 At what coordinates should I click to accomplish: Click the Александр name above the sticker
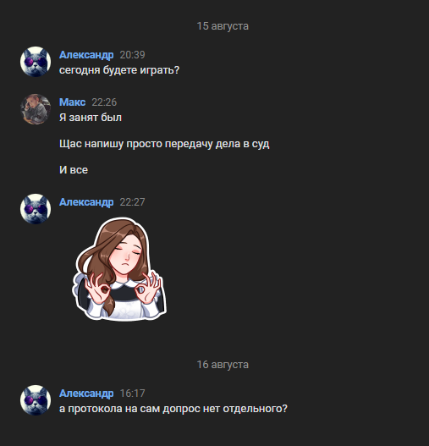(x=86, y=202)
